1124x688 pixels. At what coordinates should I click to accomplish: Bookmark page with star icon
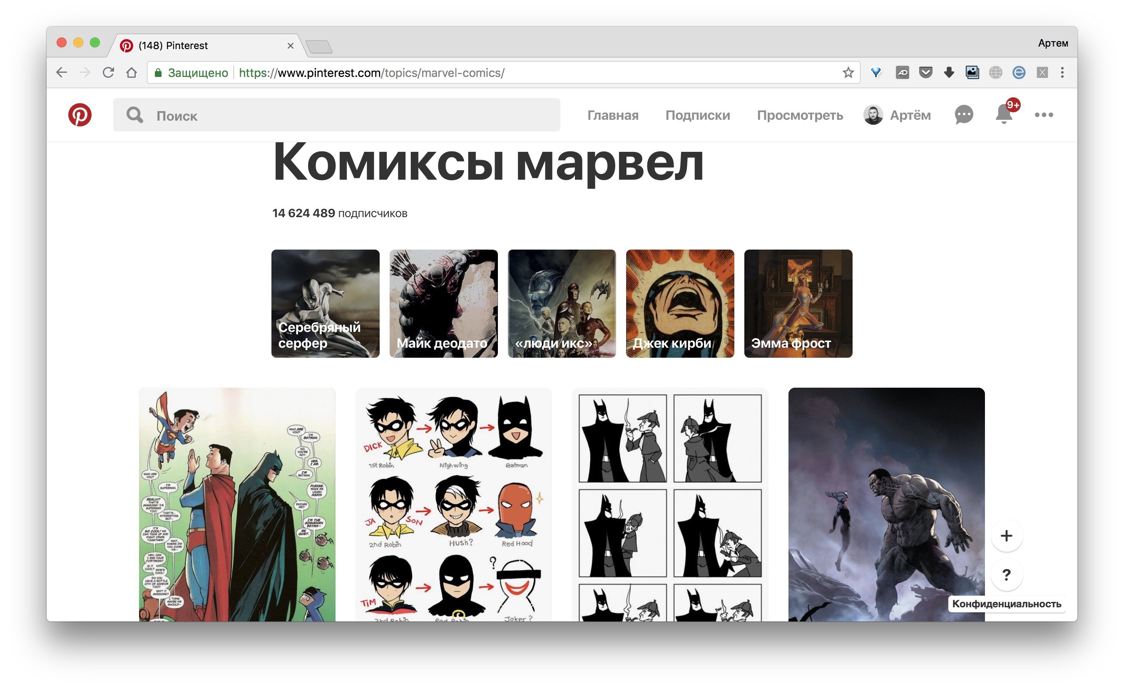(848, 72)
